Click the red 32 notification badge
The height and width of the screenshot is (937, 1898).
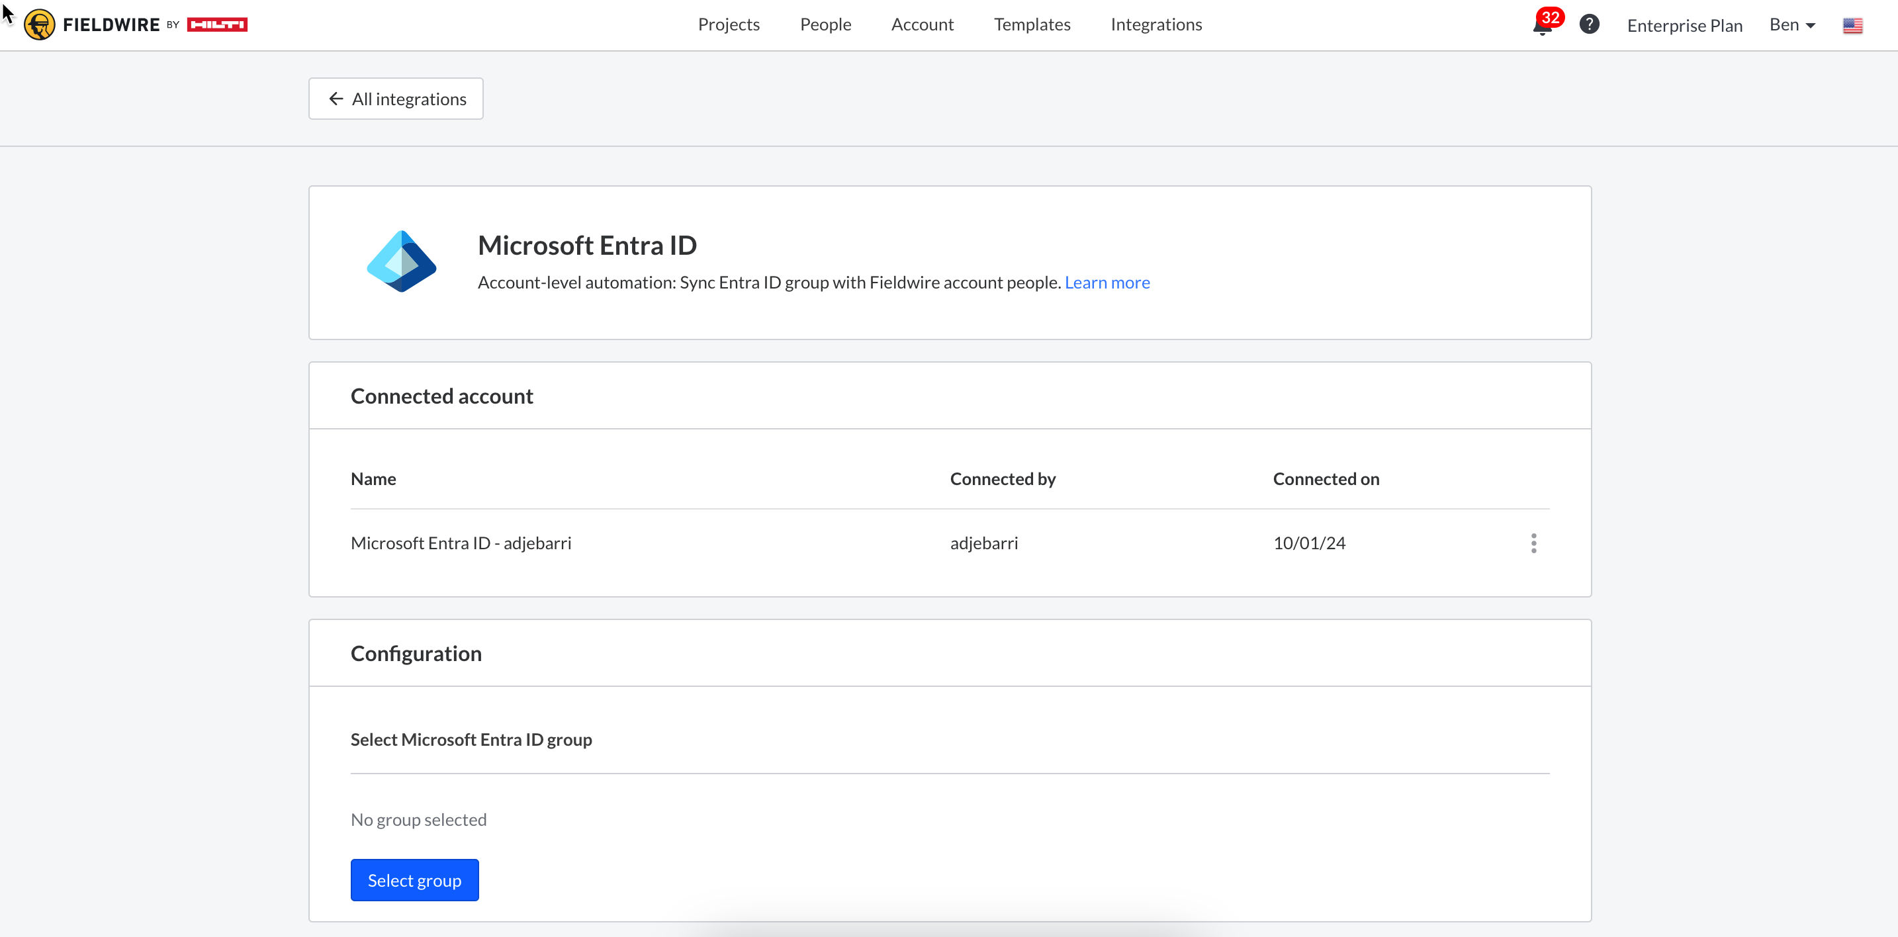[x=1550, y=17]
